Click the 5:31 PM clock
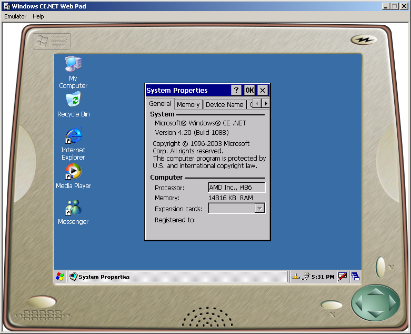 [x=323, y=277]
